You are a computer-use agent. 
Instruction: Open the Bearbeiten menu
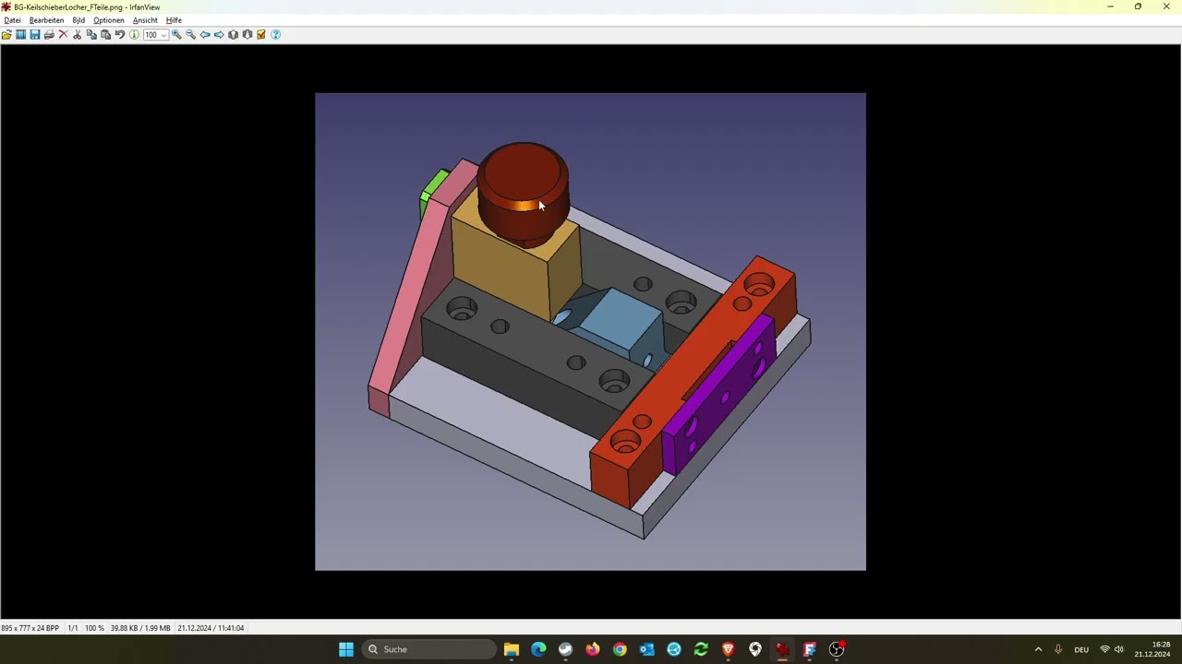pos(46,20)
